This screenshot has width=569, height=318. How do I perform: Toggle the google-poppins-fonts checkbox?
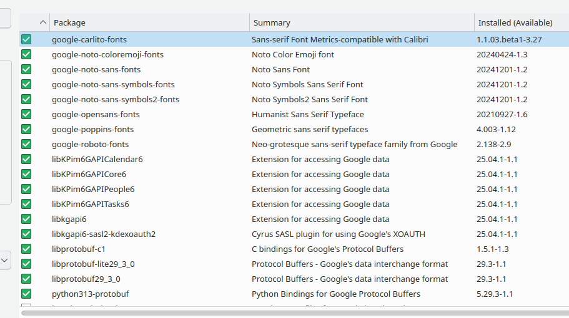(26, 129)
